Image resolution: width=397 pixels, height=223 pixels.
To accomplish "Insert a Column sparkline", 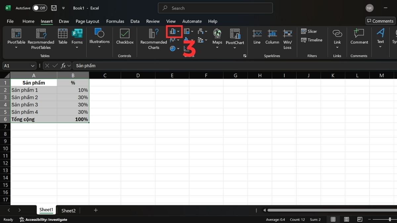I will [272, 36].
